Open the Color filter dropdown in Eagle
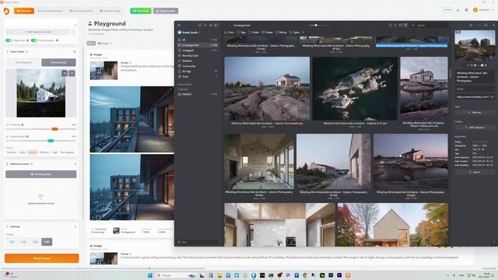This screenshot has height=280, width=498. [x=229, y=32]
